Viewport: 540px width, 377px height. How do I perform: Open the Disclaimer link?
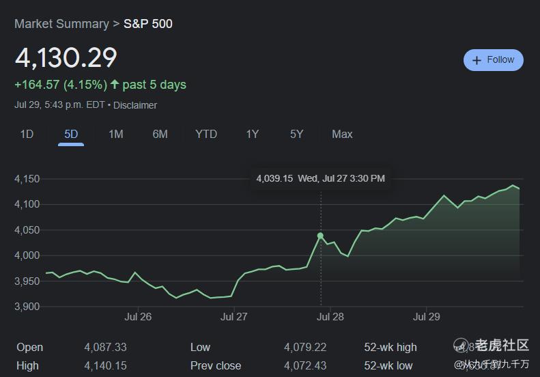[135, 105]
